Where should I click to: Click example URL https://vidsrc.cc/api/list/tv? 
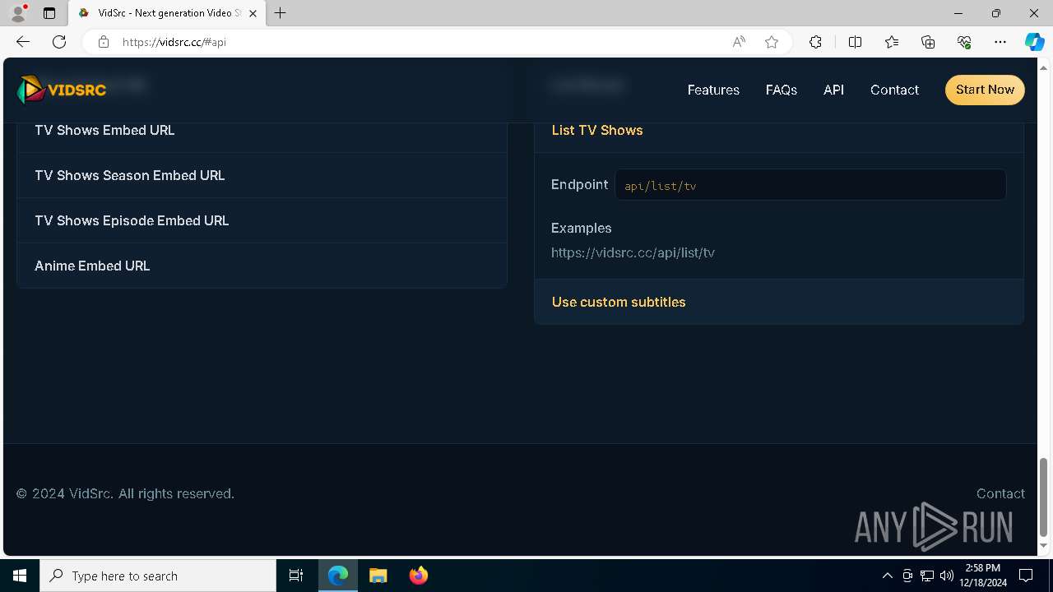[633, 252]
